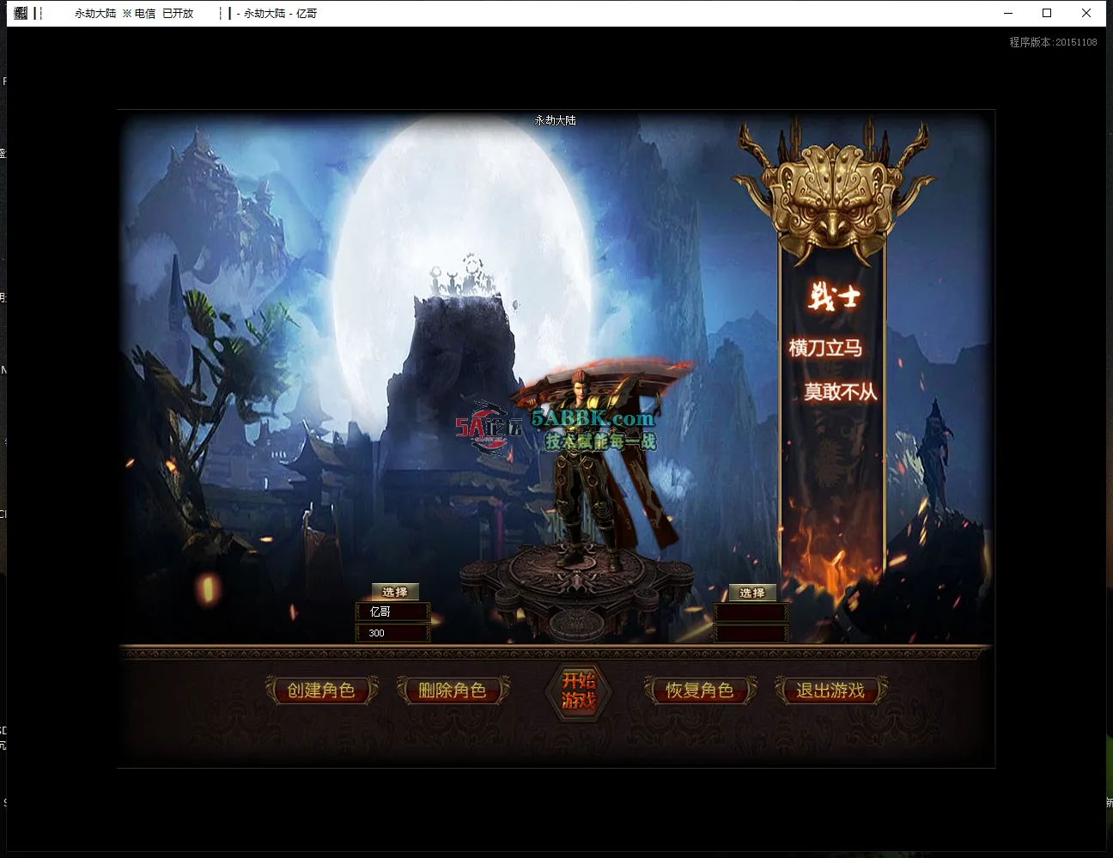The height and width of the screenshot is (858, 1113).
Task: Click the title bar text 永劫大陆 - 亿哥
Action: 280,14
